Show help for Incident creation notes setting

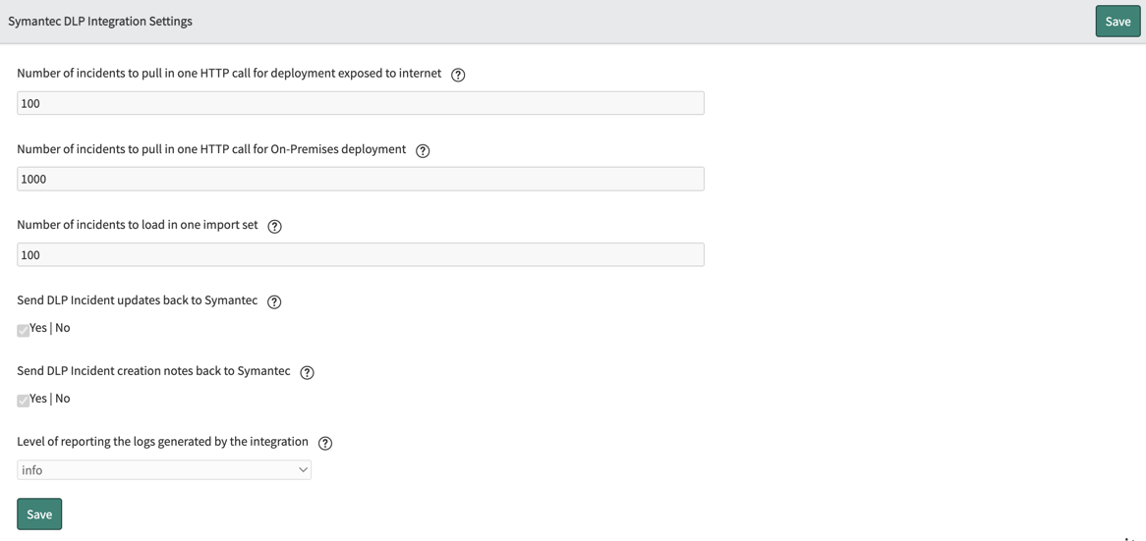[x=307, y=372]
